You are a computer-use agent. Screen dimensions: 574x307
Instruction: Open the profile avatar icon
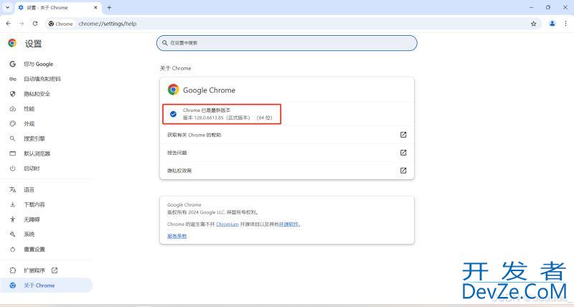tap(552, 24)
